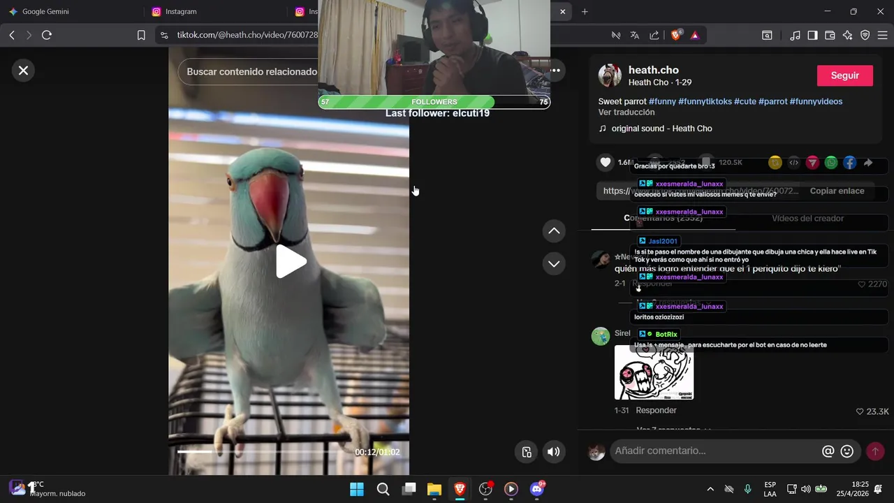Open more share options arrow
894x503 pixels.
[x=868, y=163]
